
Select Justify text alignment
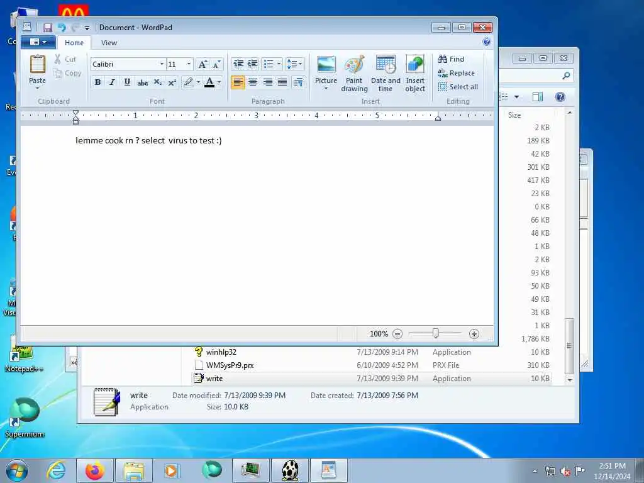coord(282,82)
